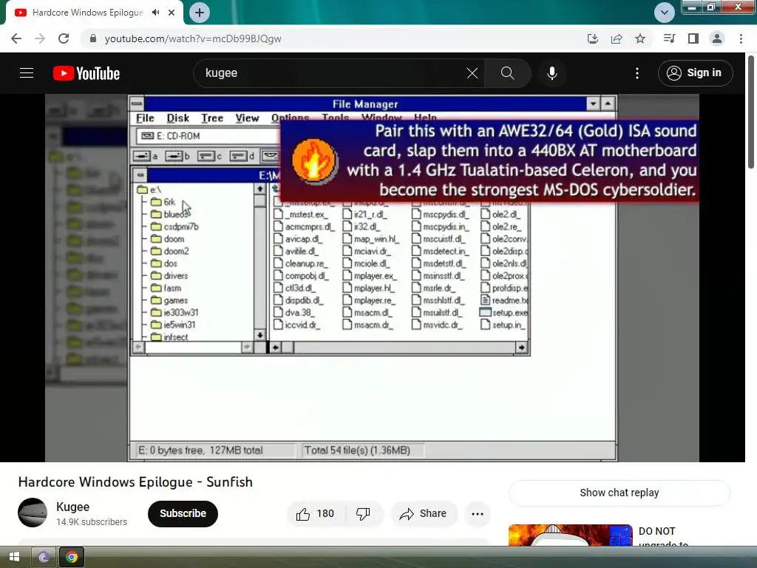Bookmark this tab with star
Screen dimensions: 757x568
coord(640,38)
